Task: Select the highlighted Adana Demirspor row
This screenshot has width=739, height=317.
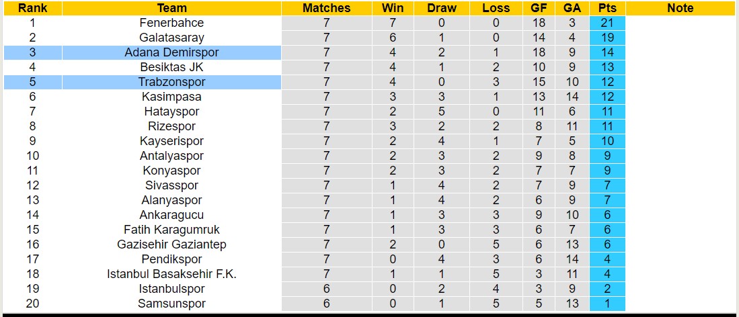Action: (171, 52)
